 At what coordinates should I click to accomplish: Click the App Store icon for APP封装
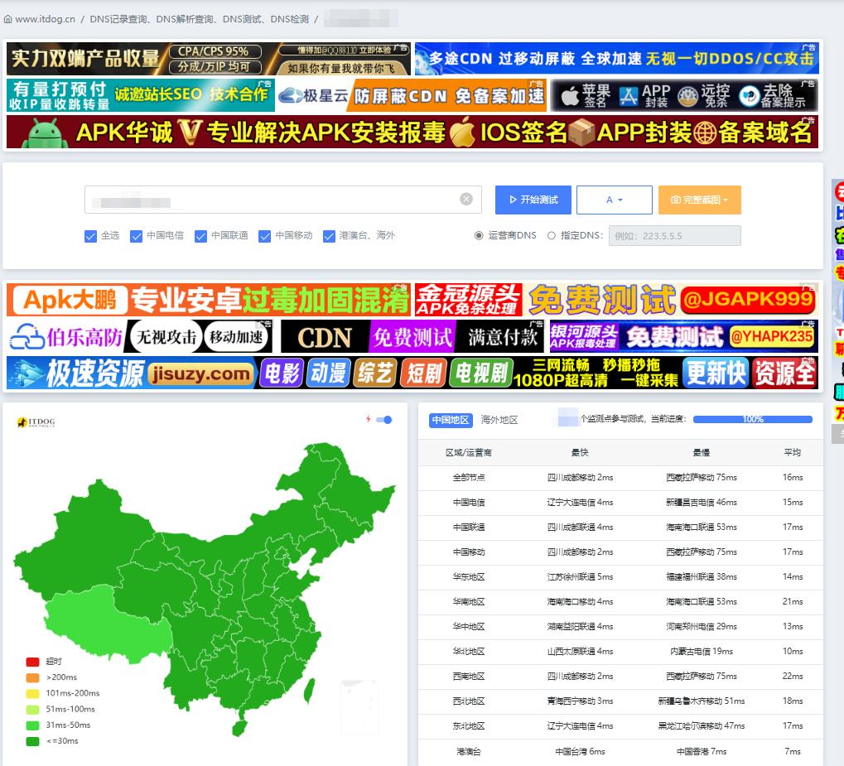(x=628, y=96)
